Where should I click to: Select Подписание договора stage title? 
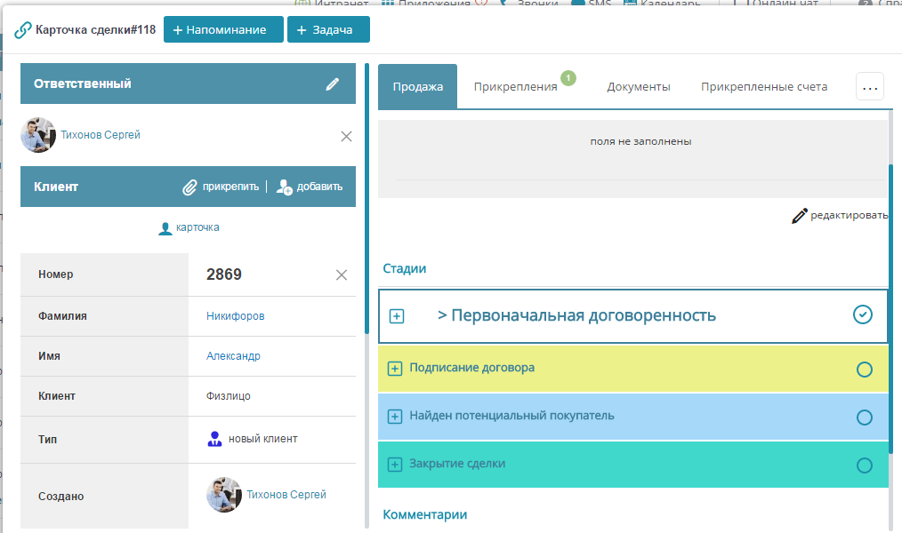pyautogui.click(x=471, y=368)
